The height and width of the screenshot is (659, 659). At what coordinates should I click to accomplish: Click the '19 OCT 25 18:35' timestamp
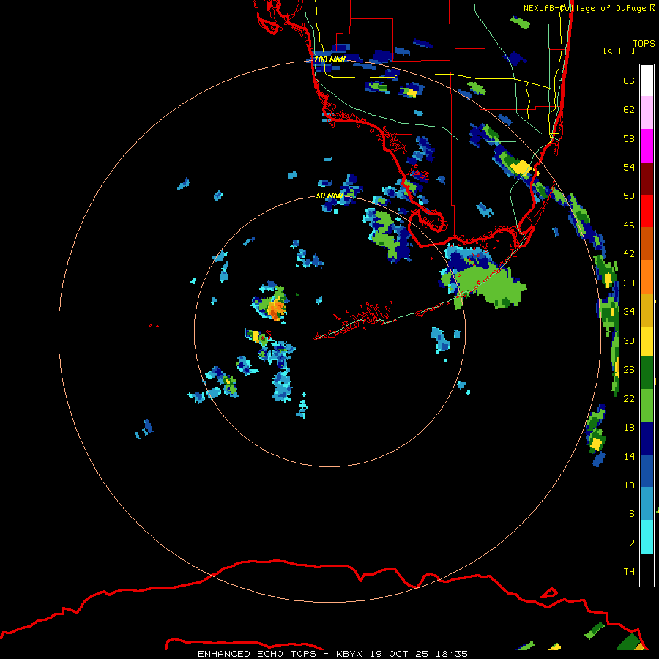coord(419,654)
